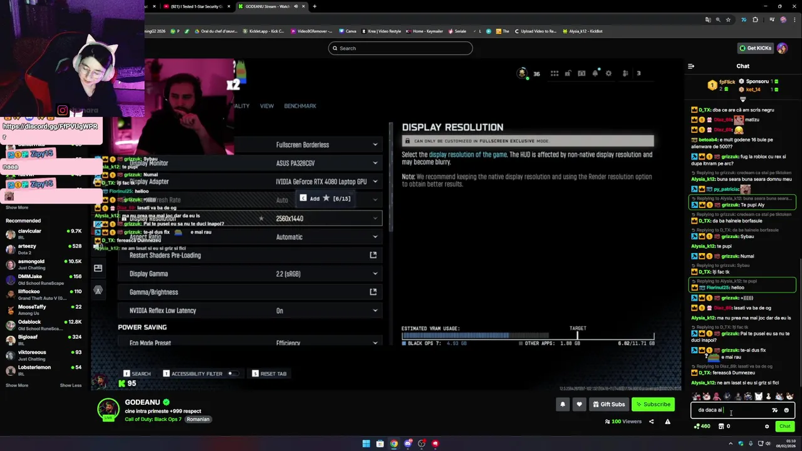The width and height of the screenshot is (802, 451).
Task: Show hidden system tray icons
Action: [730, 443]
